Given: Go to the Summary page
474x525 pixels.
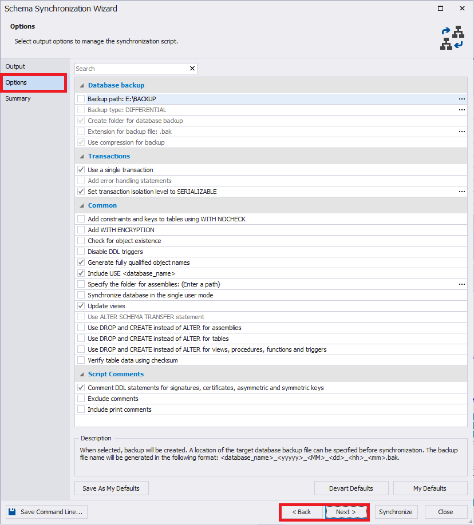Looking at the screenshot, I should (x=34, y=98).
